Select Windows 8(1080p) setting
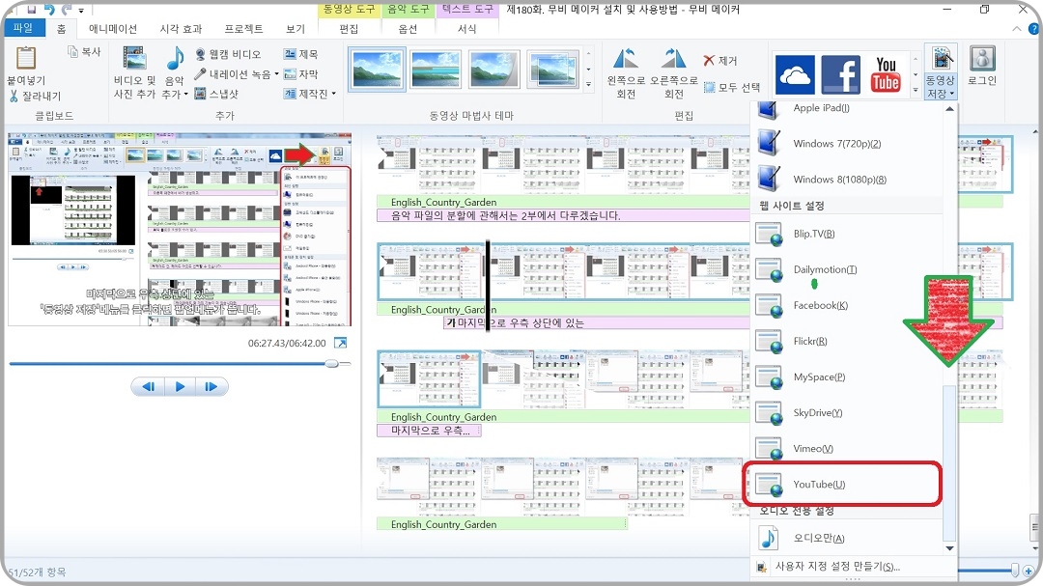This screenshot has width=1043, height=586. tap(846, 179)
